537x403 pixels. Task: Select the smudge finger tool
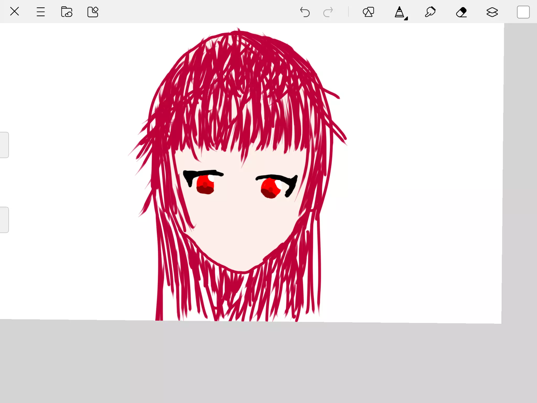point(430,12)
